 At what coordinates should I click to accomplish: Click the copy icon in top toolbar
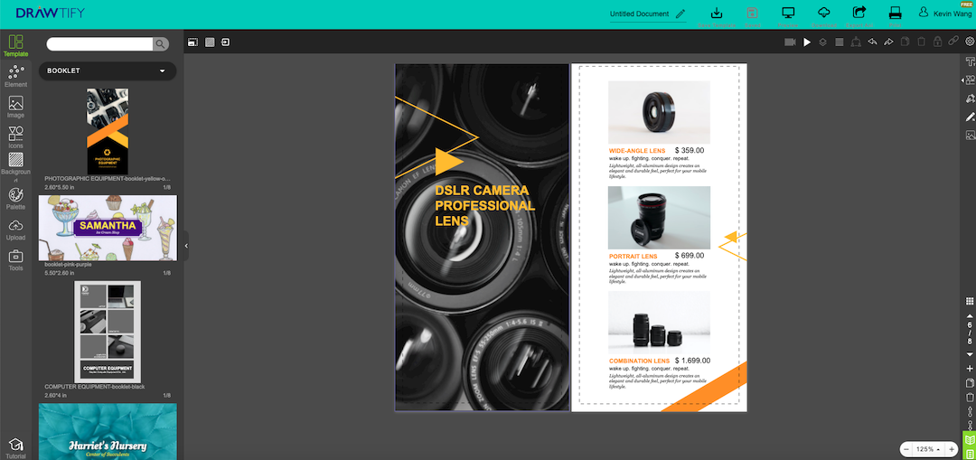pos(905,42)
